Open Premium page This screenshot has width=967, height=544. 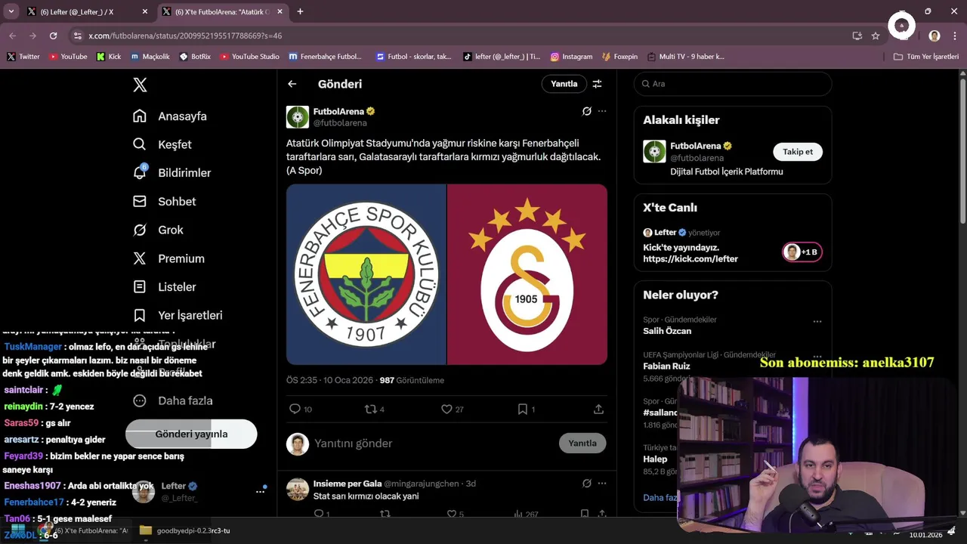tap(168, 258)
